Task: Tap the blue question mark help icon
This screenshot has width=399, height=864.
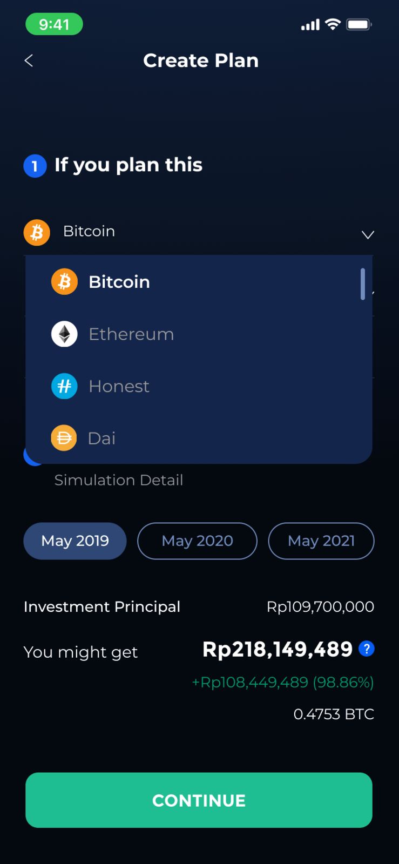Action: coord(367,649)
